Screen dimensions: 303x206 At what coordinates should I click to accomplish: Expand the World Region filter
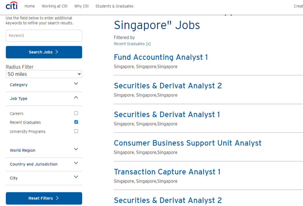tap(76, 149)
